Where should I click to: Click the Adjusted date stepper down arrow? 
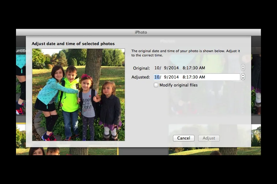click(243, 79)
